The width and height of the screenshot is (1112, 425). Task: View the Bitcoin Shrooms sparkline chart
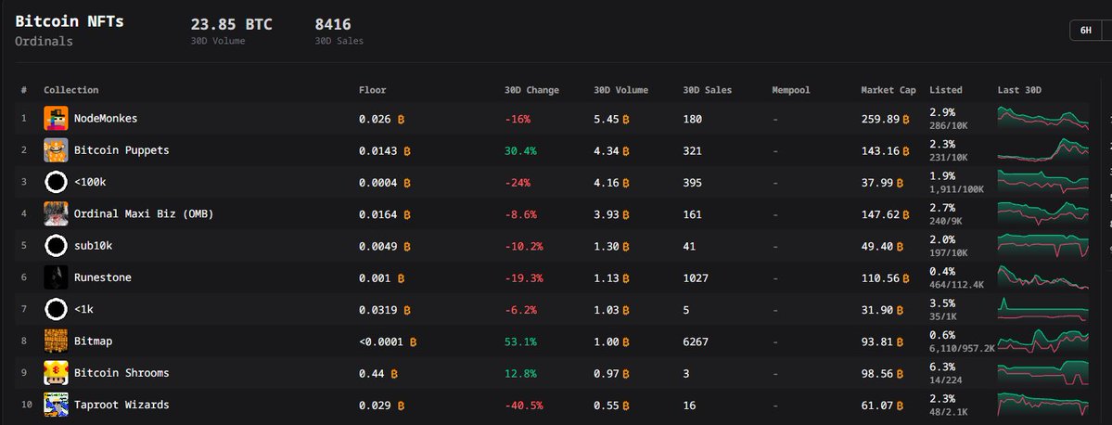(x=1042, y=373)
